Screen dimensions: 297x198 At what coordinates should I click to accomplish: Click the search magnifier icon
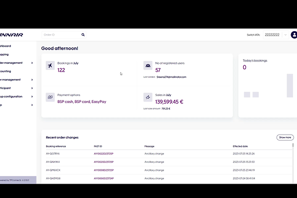[x=83, y=35]
